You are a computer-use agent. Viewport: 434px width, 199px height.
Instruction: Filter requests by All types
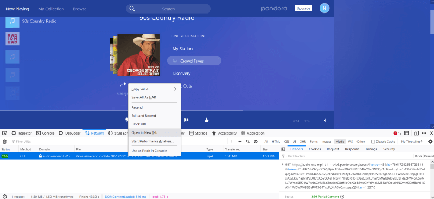pyautogui.click(x=266, y=142)
